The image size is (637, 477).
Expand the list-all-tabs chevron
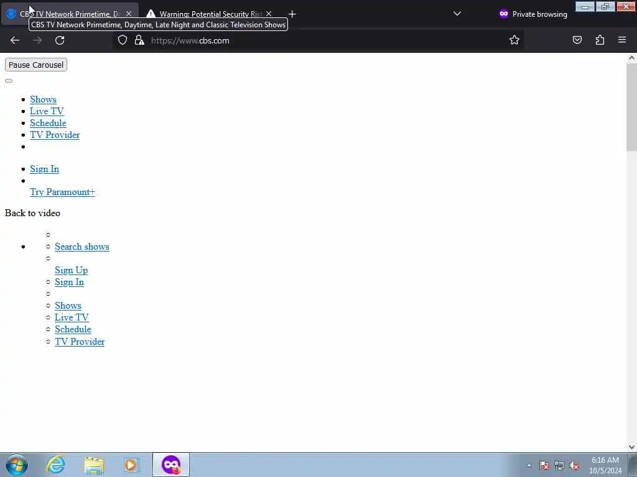pos(457,14)
